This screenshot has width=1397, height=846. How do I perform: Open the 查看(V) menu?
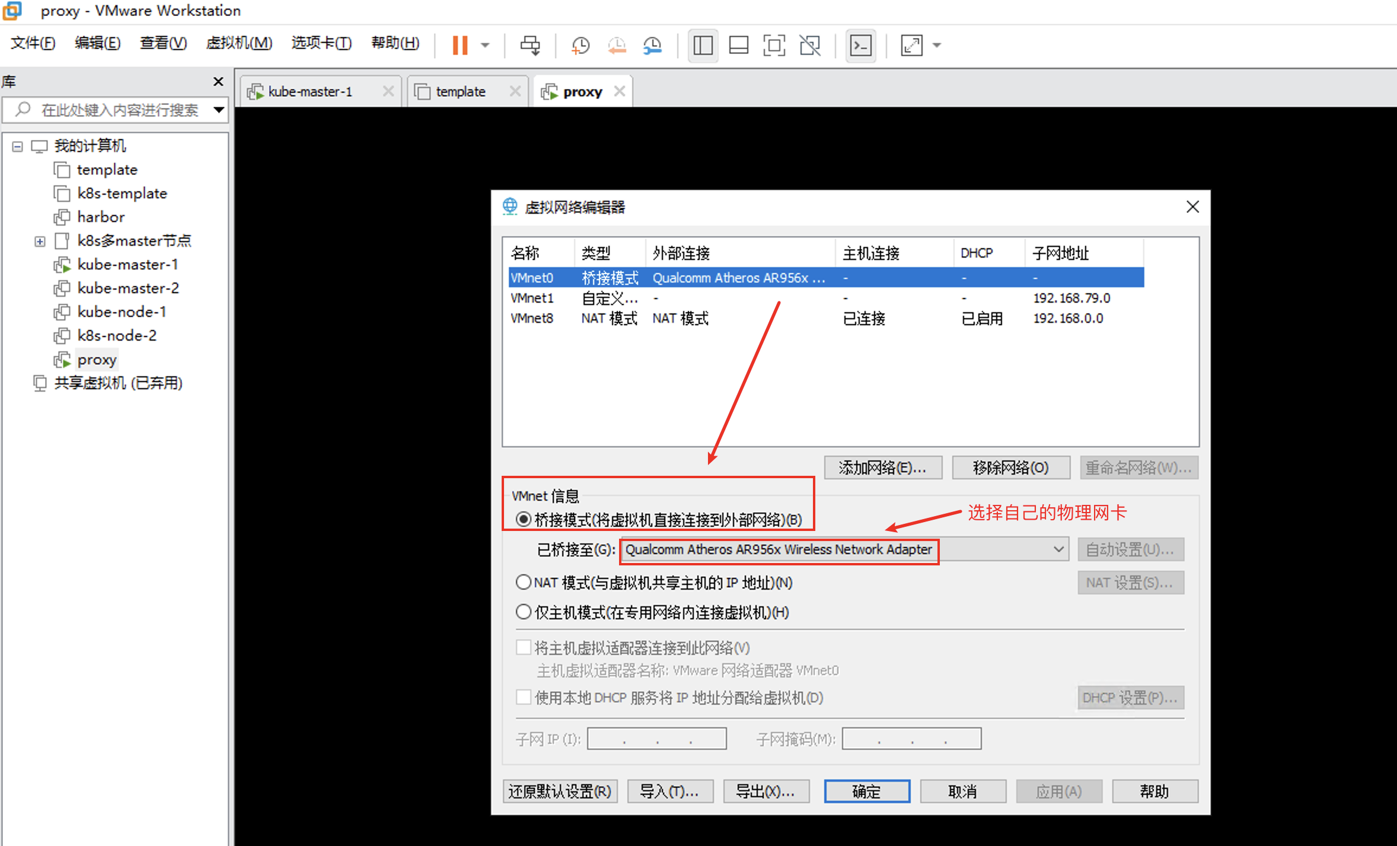tap(163, 43)
